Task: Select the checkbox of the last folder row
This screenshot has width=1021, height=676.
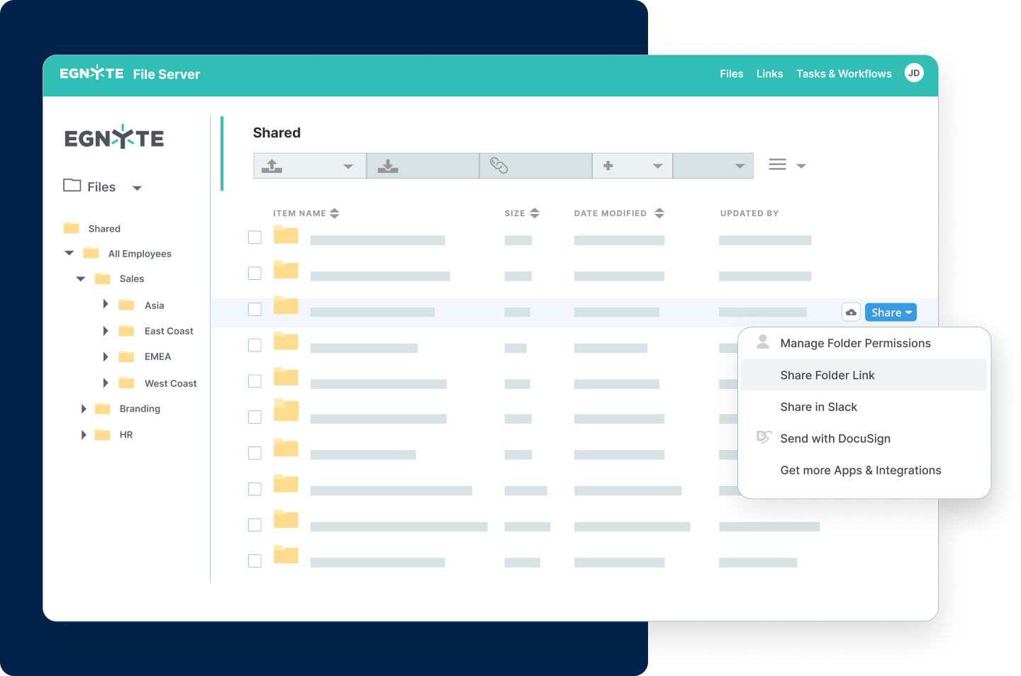Action: (255, 560)
